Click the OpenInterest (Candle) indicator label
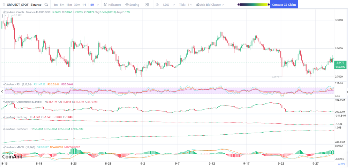The width and height of the screenshot is (348, 168). click(x=22, y=102)
